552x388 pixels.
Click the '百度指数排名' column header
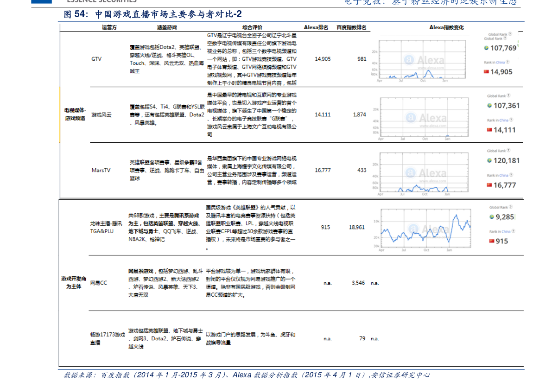[351, 27]
